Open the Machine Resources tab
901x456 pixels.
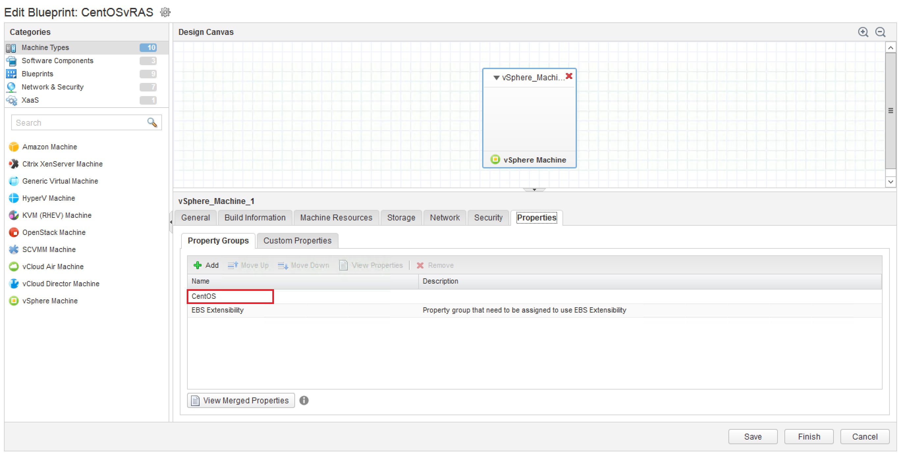(x=336, y=218)
